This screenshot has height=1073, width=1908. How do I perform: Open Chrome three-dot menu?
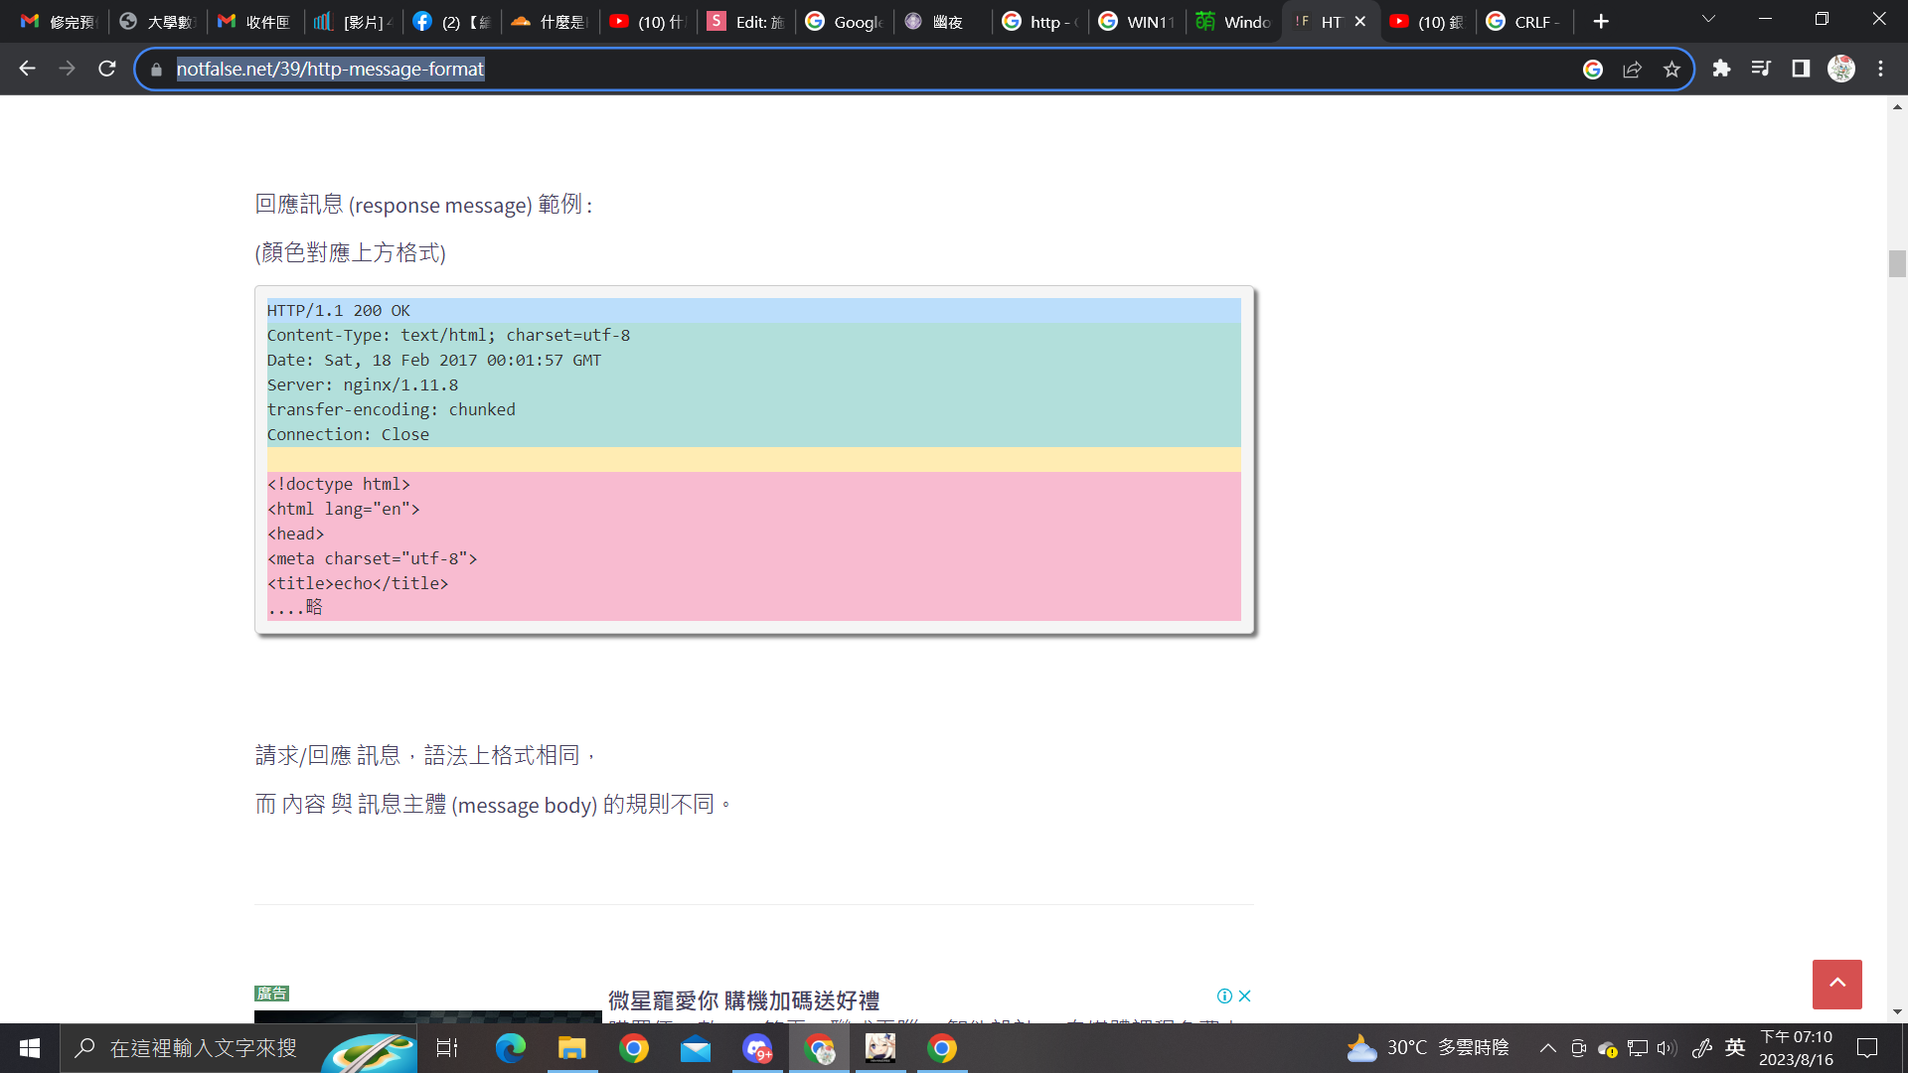[1880, 69]
